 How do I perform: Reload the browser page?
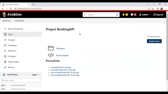pyautogui.click(x=10, y=9)
